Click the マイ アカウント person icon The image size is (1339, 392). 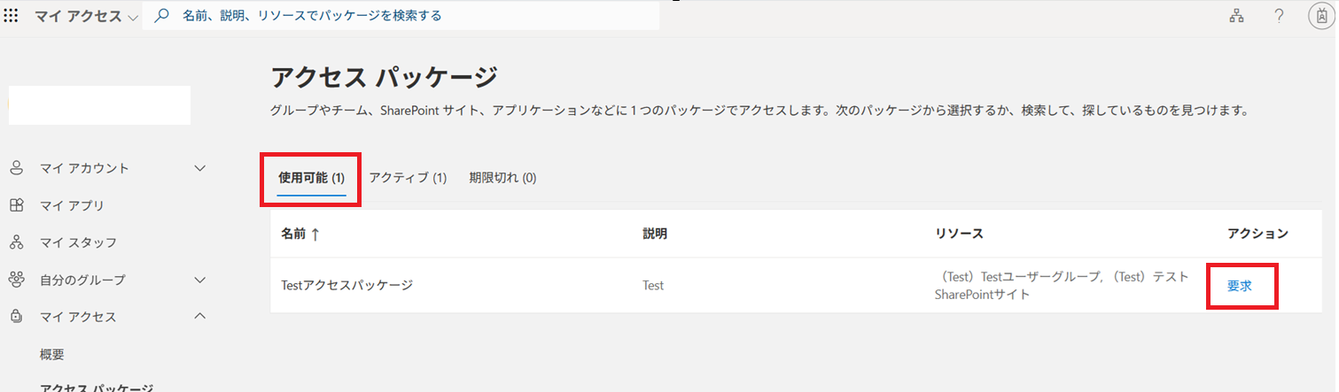pyautogui.click(x=16, y=168)
